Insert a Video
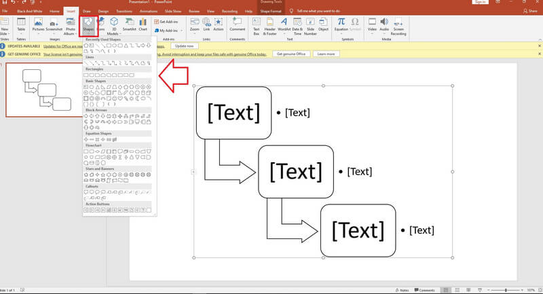This screenshot has height=294, width=543. [x=372, y=25]
